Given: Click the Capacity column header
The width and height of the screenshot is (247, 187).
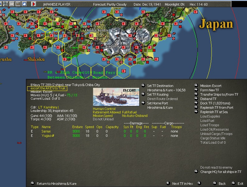Looking at the screenshot, I should point(112,127).
